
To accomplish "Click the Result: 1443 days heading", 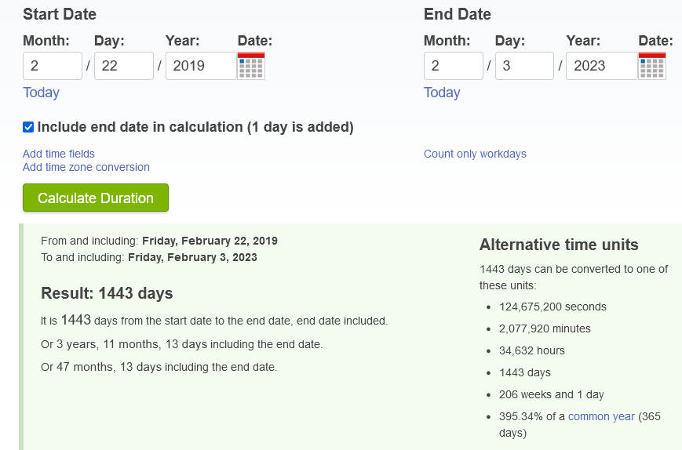I will point(107,293).
